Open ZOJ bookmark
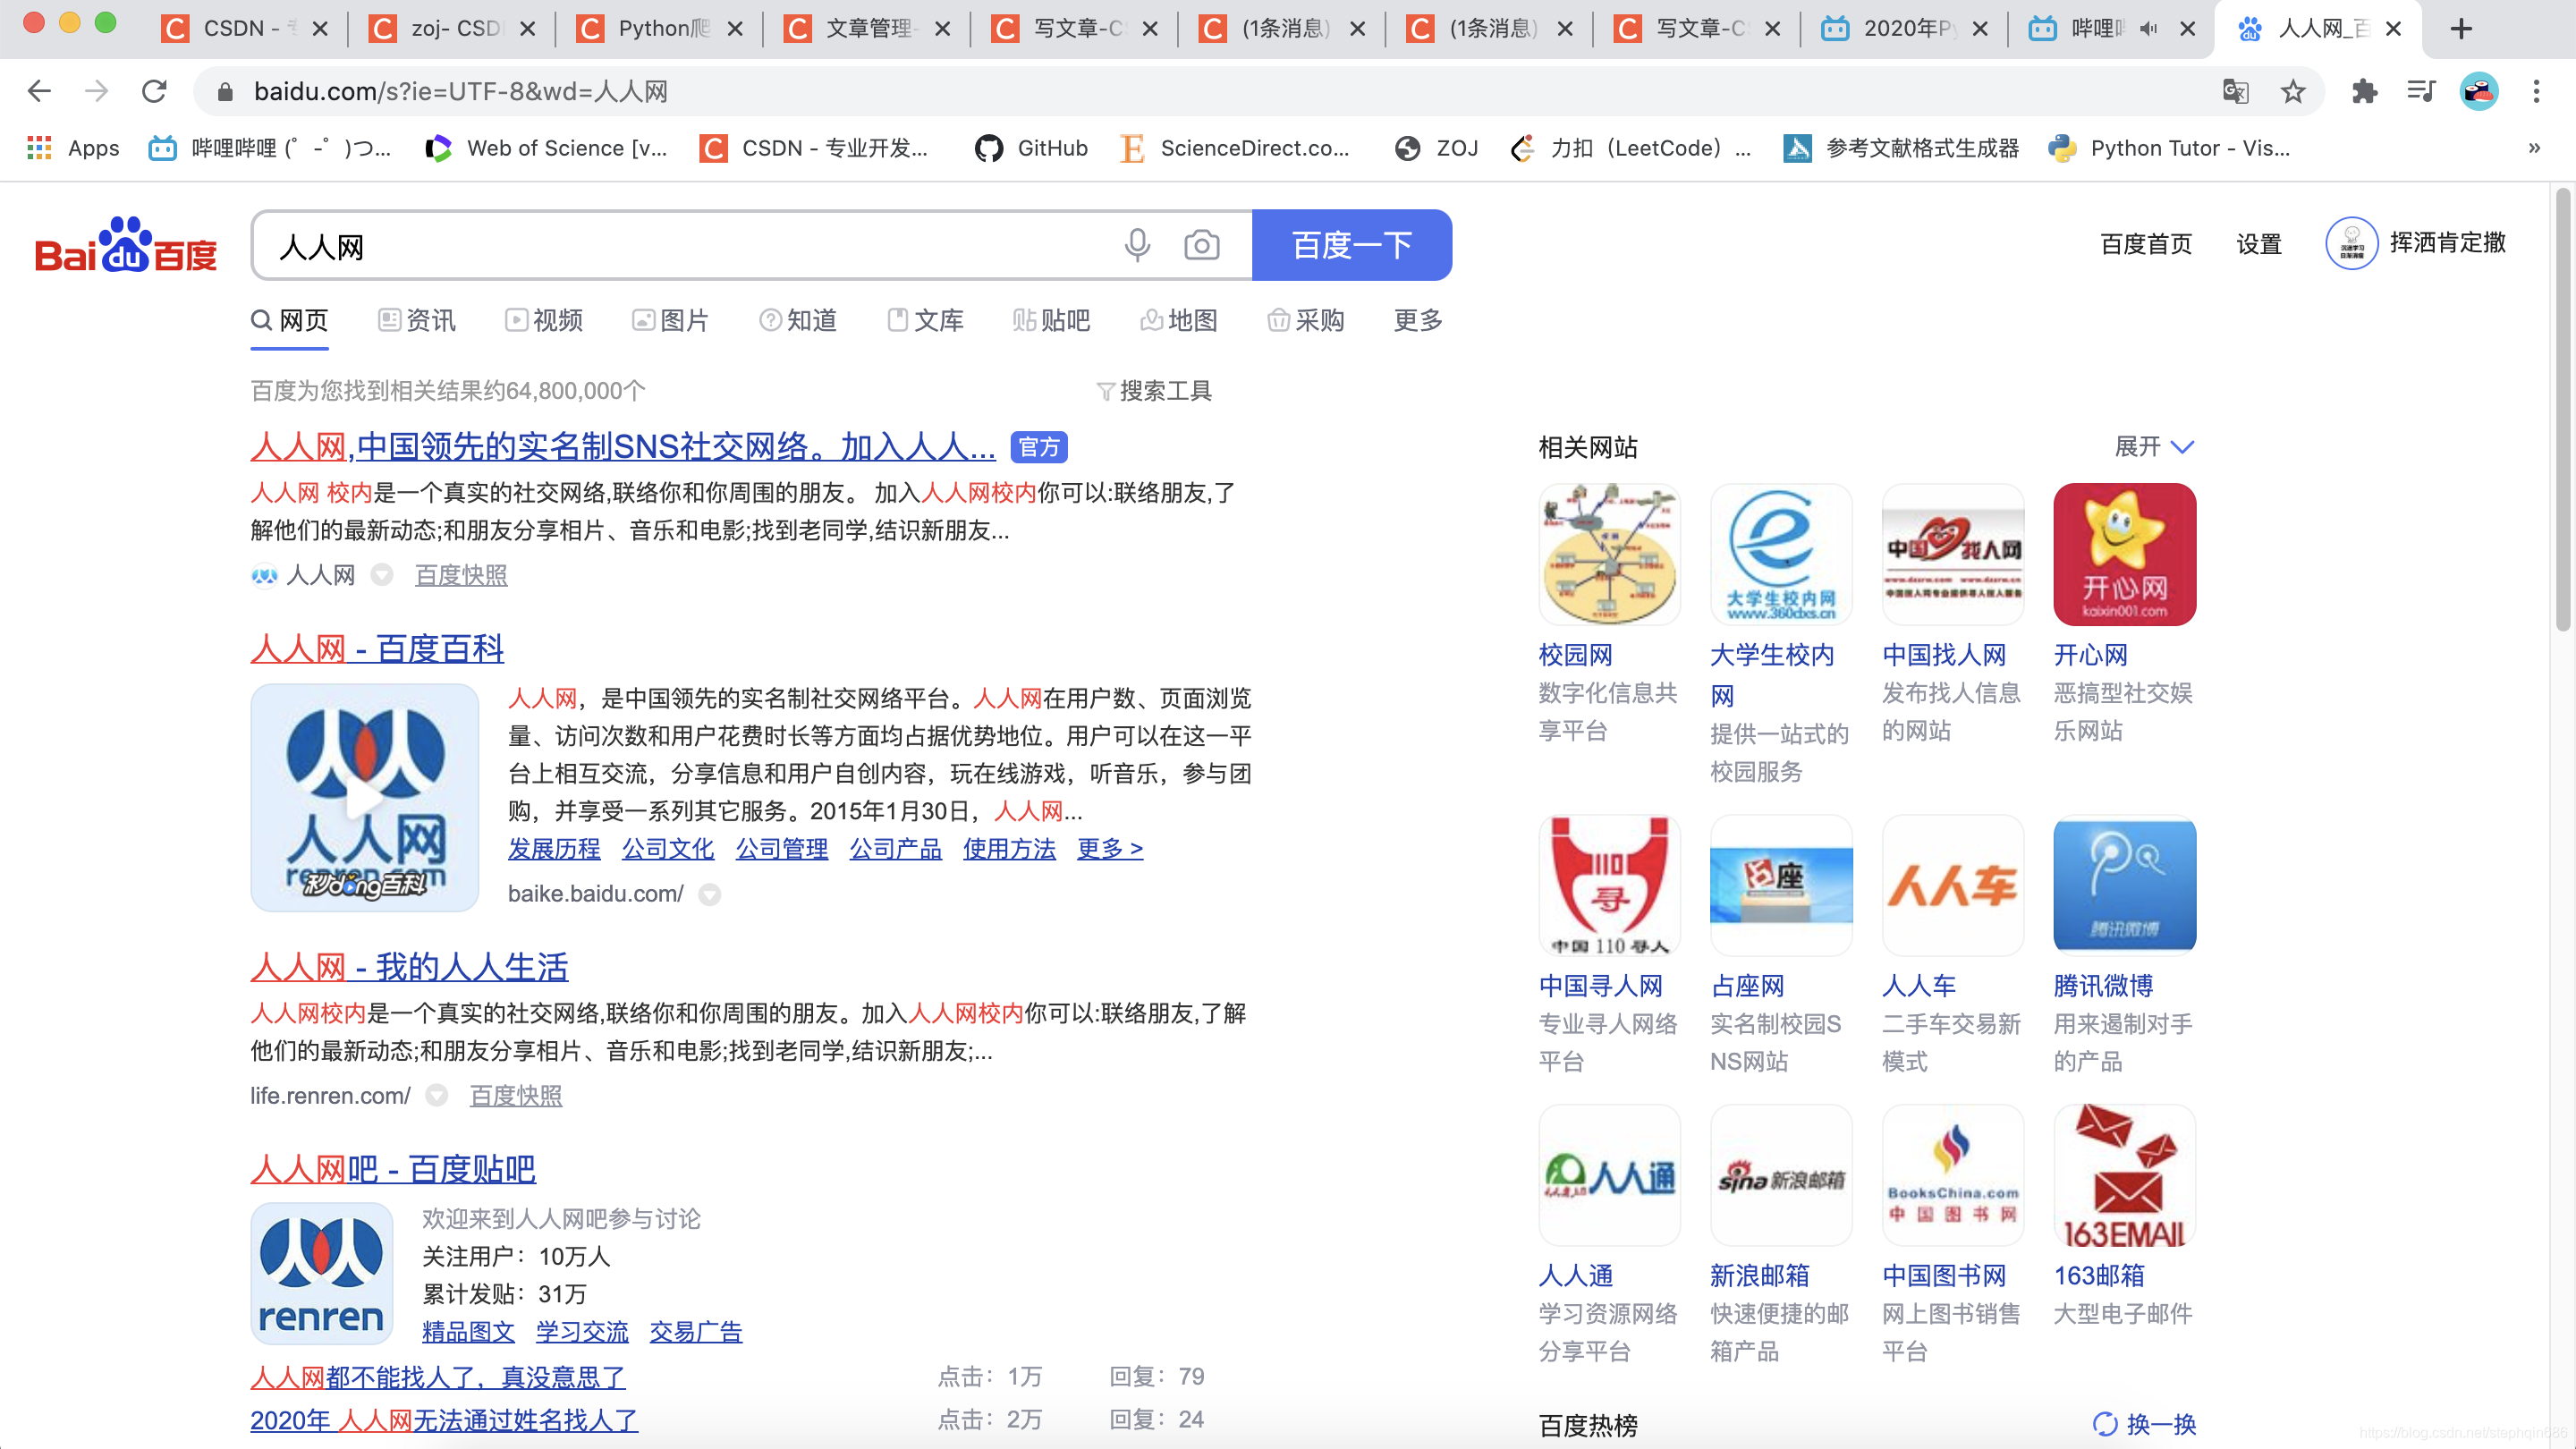This screenshot has width=2576, height=1449. coord(1436,149)
